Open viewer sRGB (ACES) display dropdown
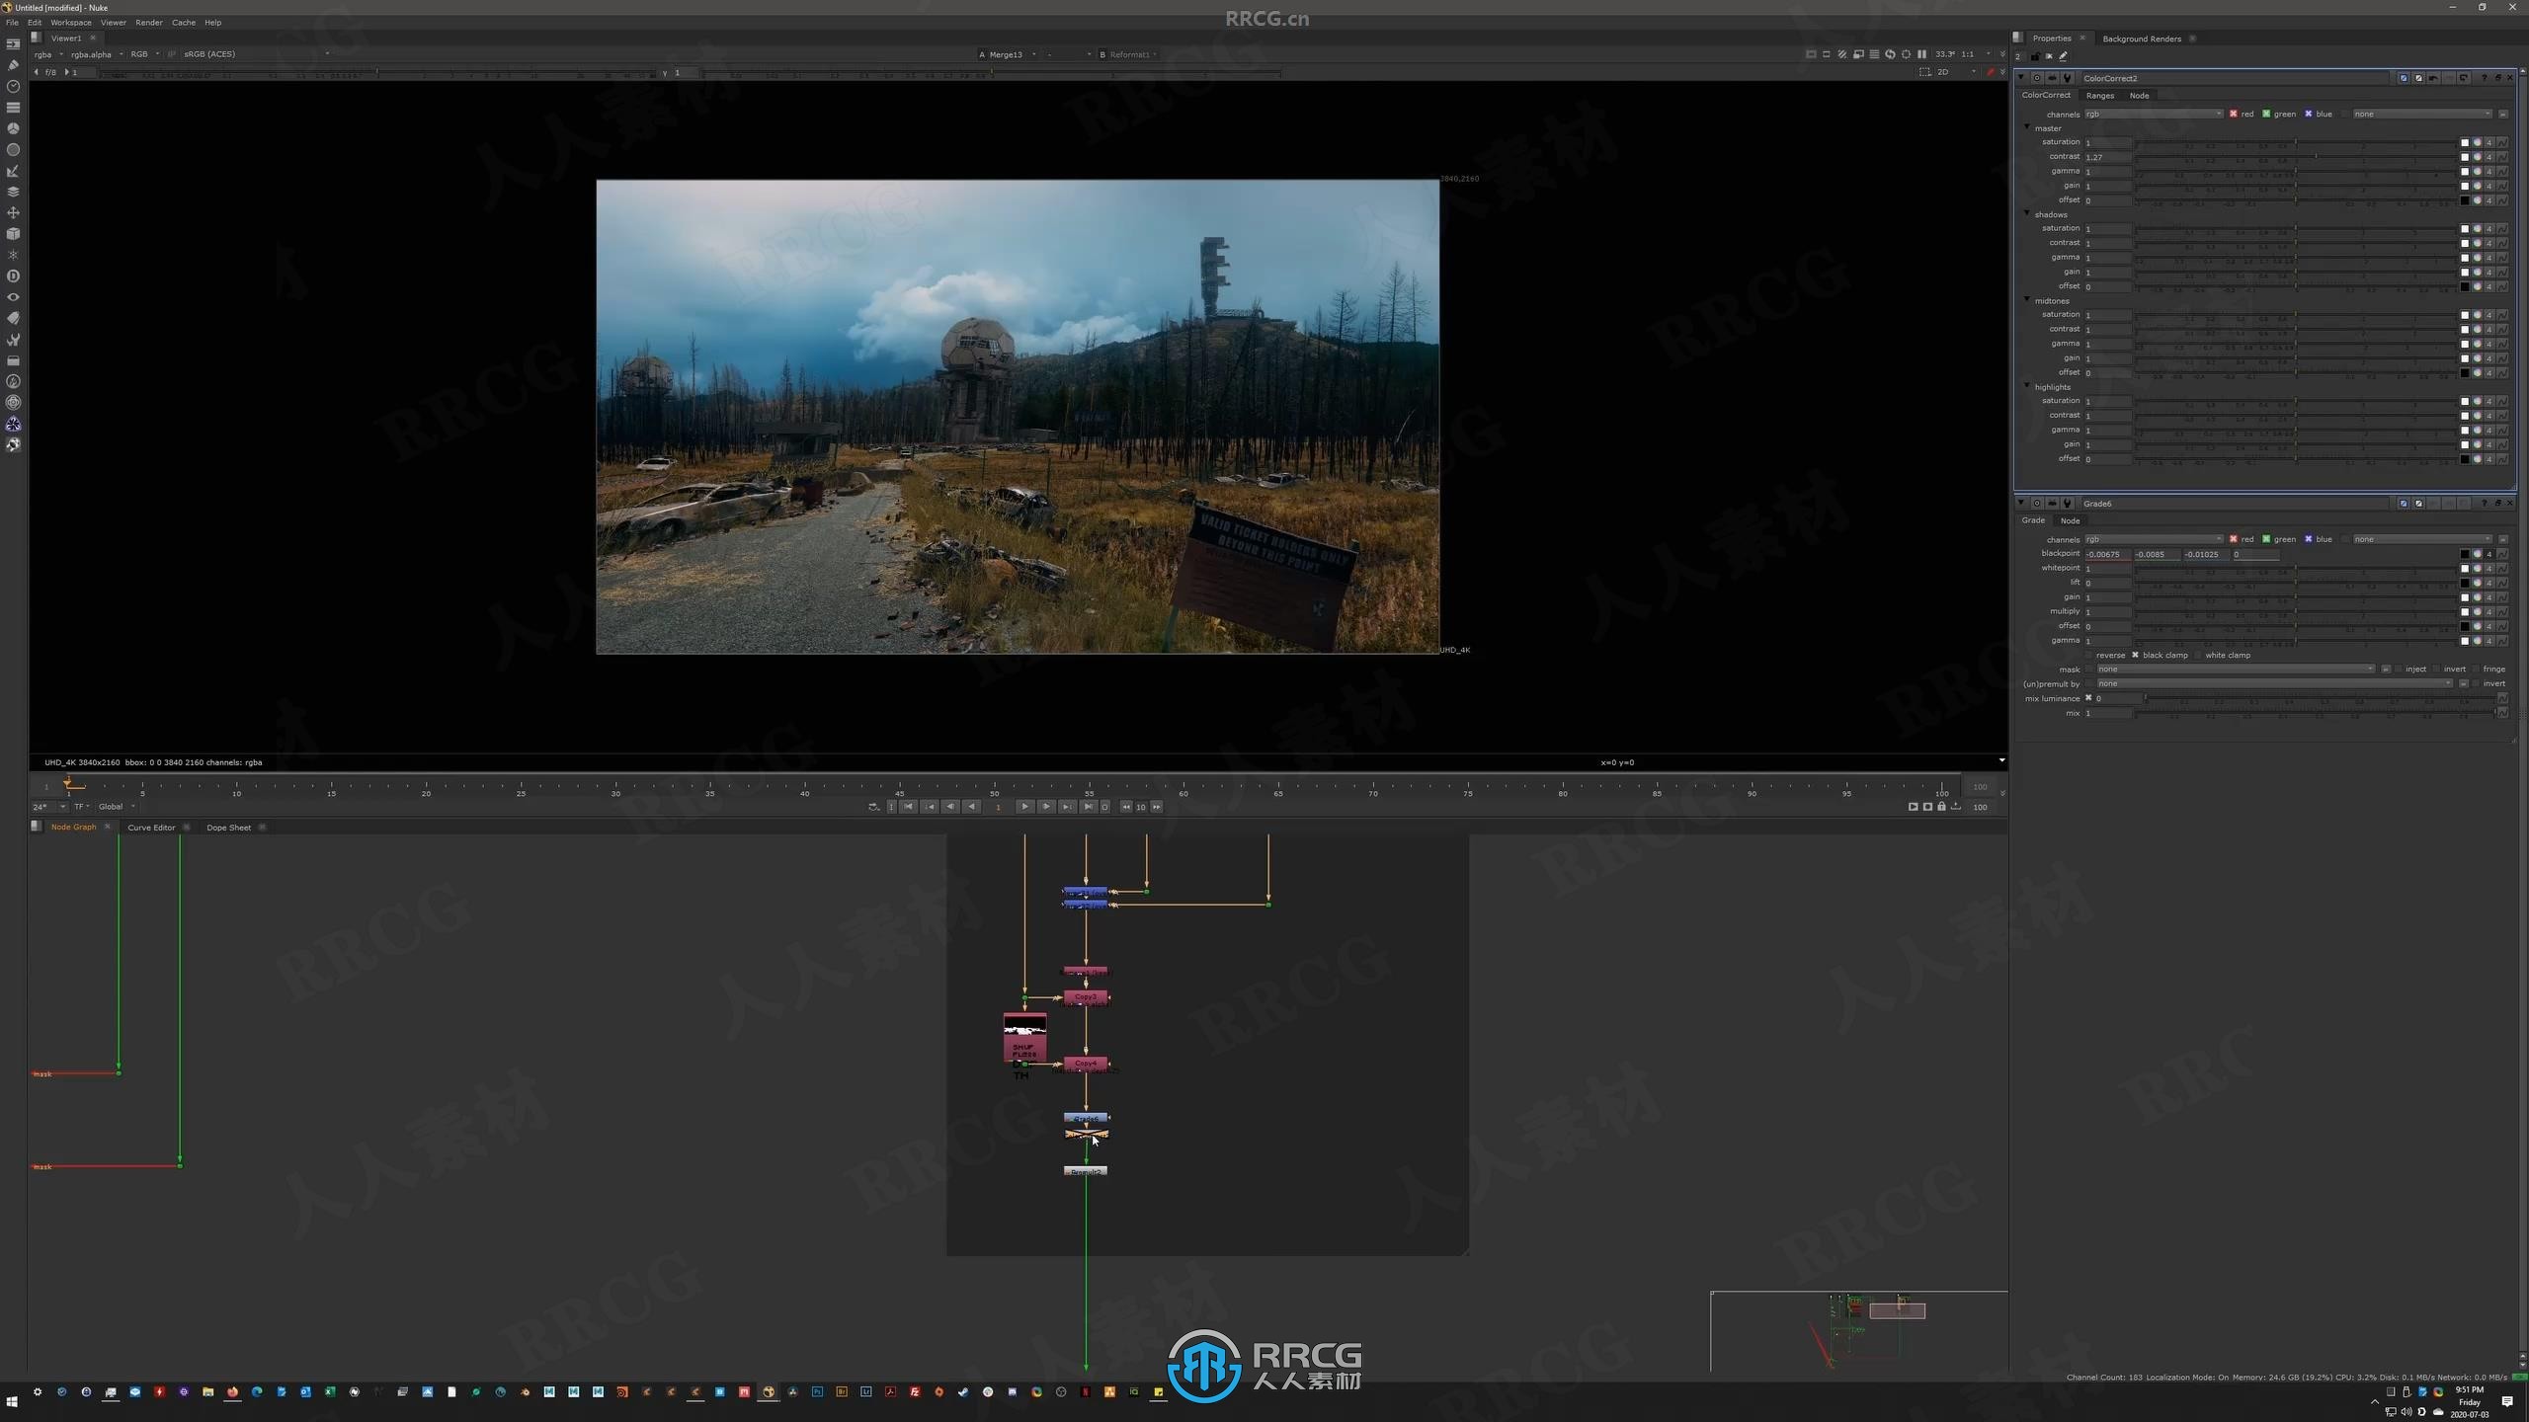The height and width of the screenshot is (1422, 2529). (x=257, y=54)
